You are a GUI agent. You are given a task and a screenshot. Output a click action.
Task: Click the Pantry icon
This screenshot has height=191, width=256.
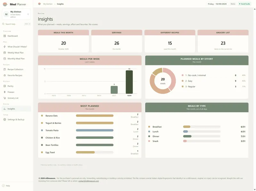point(4,86)
